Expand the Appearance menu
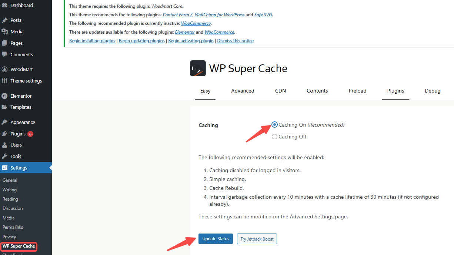454x255 pixels. 22,122
